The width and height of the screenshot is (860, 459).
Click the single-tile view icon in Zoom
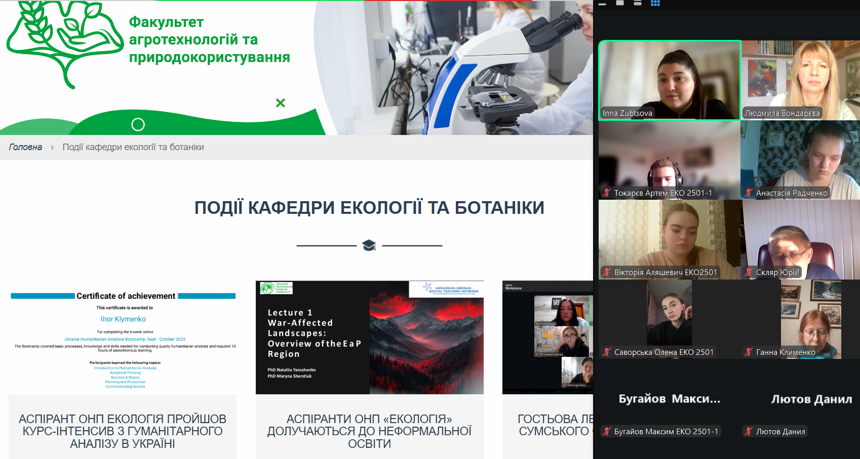620,3
